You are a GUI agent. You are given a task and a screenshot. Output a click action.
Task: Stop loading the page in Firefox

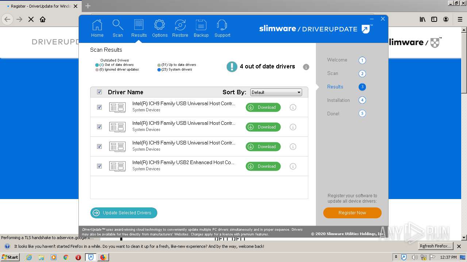tap(31, 19)
